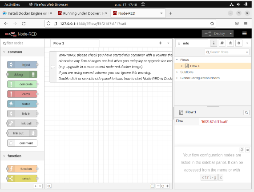Switch to Install Docker Engine browser tab
254x192 pixels.
coord(28,13)
